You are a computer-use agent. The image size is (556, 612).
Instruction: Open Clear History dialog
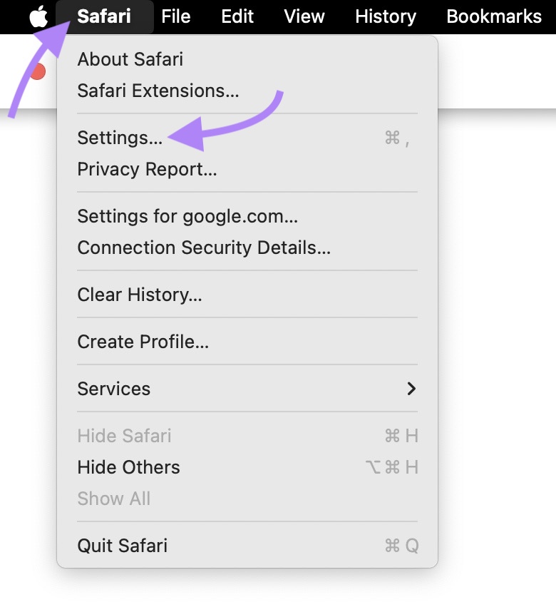coord(139,295)
